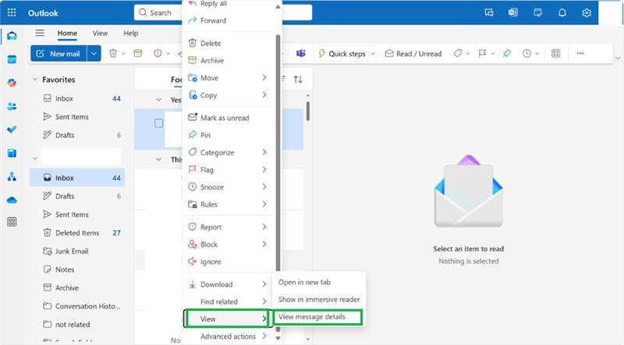The height and width of the screenshot is (345, 624).
Task: Open the Settings gear in the header
Action: tap(587, 12)
